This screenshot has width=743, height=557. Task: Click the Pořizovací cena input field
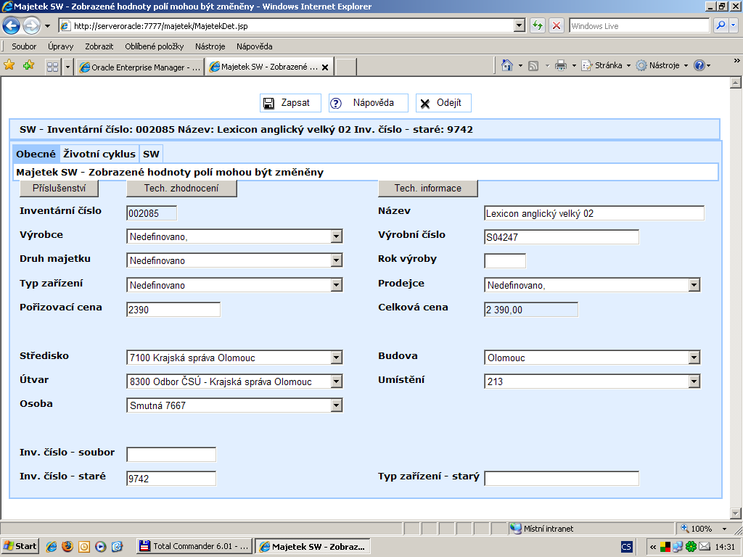[x=173, y=310]
